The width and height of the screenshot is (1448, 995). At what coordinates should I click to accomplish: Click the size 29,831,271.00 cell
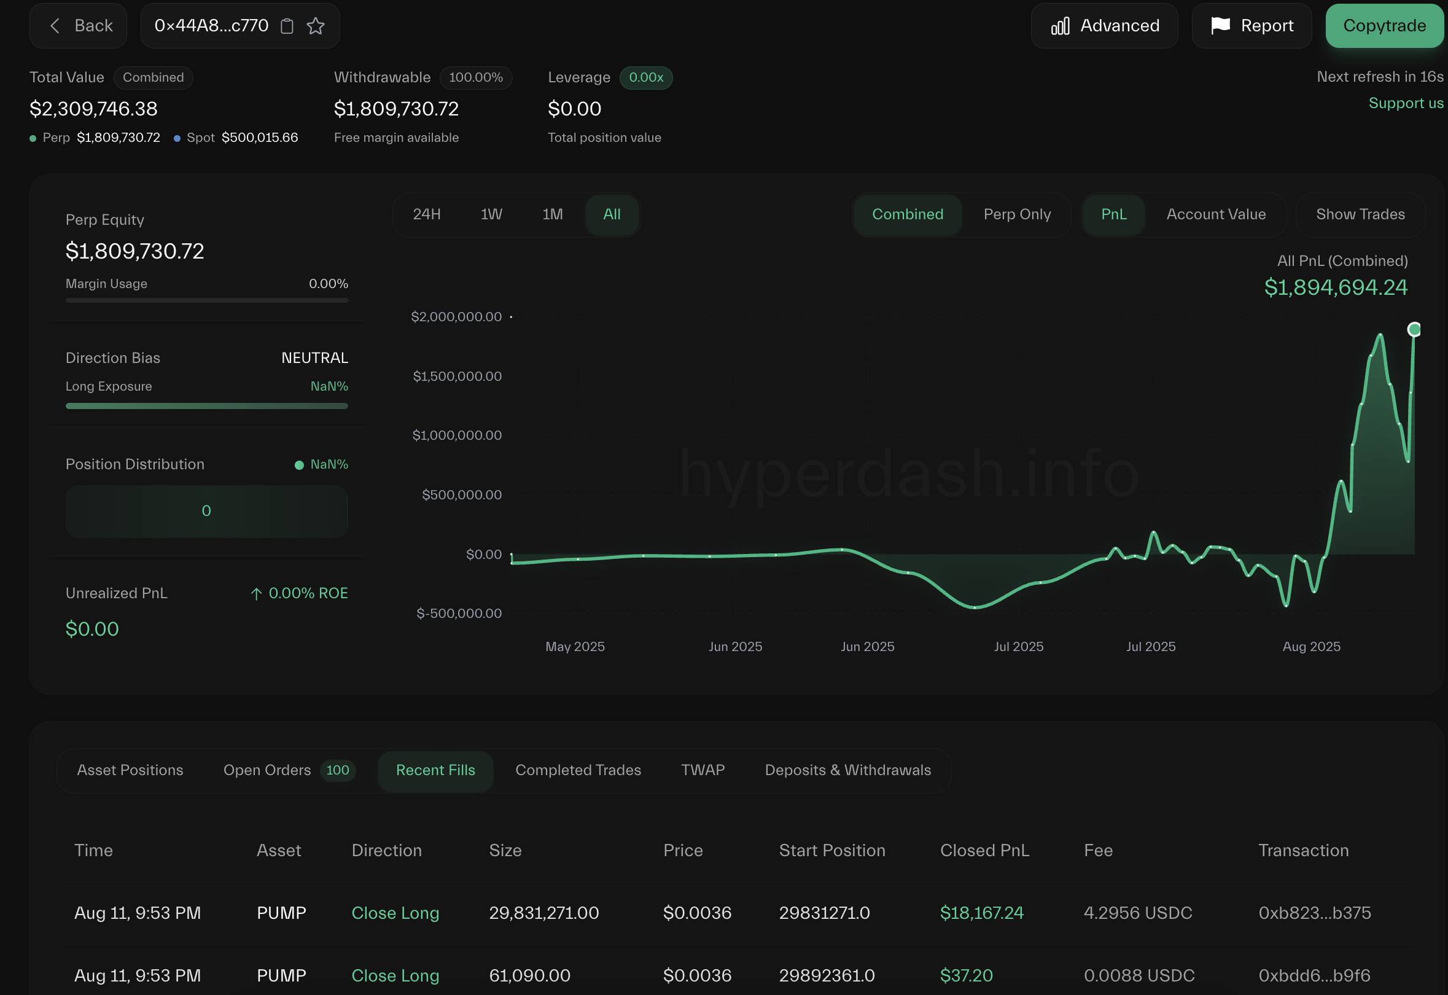pyautogui.click(x=543, y=913)
